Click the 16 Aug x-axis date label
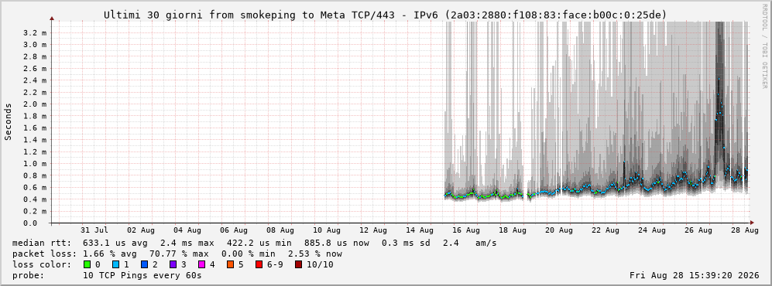The height and width of the screenshot is (286, 772). 465,230
